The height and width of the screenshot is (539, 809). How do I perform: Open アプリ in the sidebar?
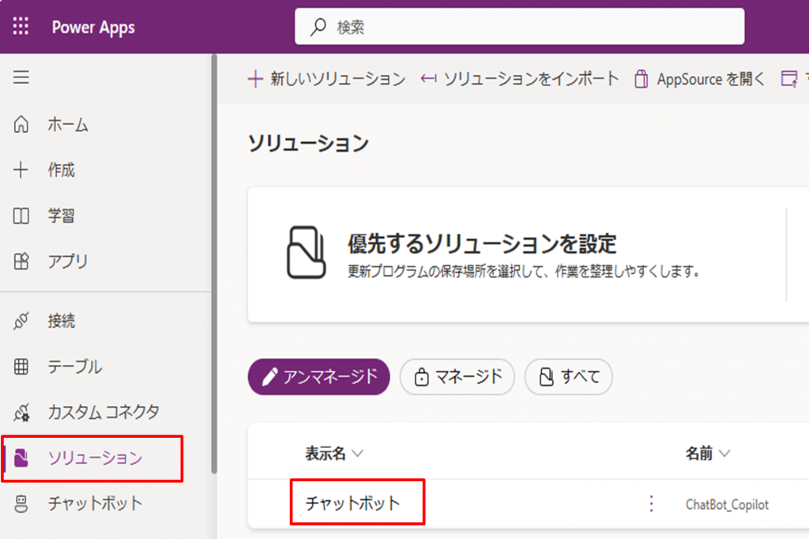click(68, 262)
